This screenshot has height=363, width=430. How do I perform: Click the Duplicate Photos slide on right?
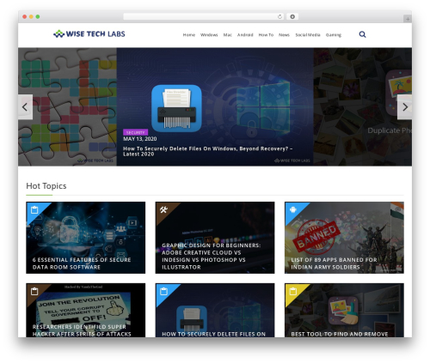point(363,107)
